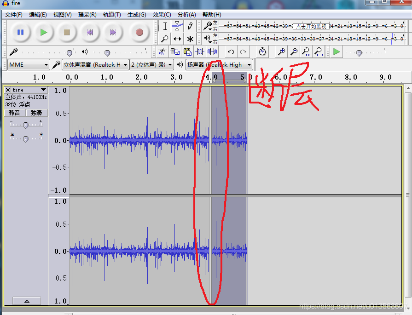Open the 视图(V) menu
Viewport: 412px width, 315px height.
(62, 15)
